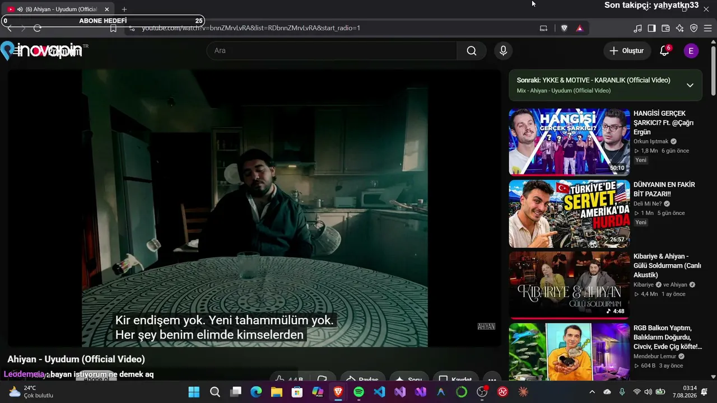The image size is (717, 403).
Task: Visit Deli Mi Ne? channel link
Action: [x=648, y=204]
